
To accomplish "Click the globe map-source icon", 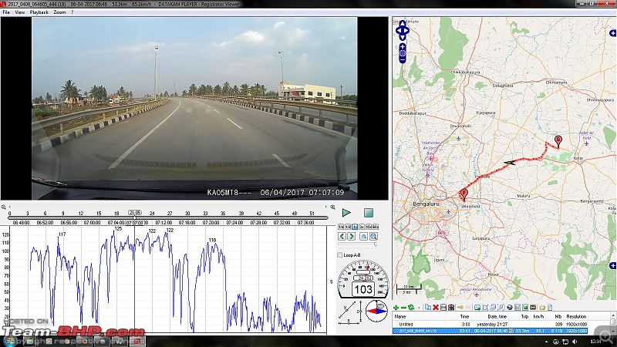I will (x=510, y=307).
